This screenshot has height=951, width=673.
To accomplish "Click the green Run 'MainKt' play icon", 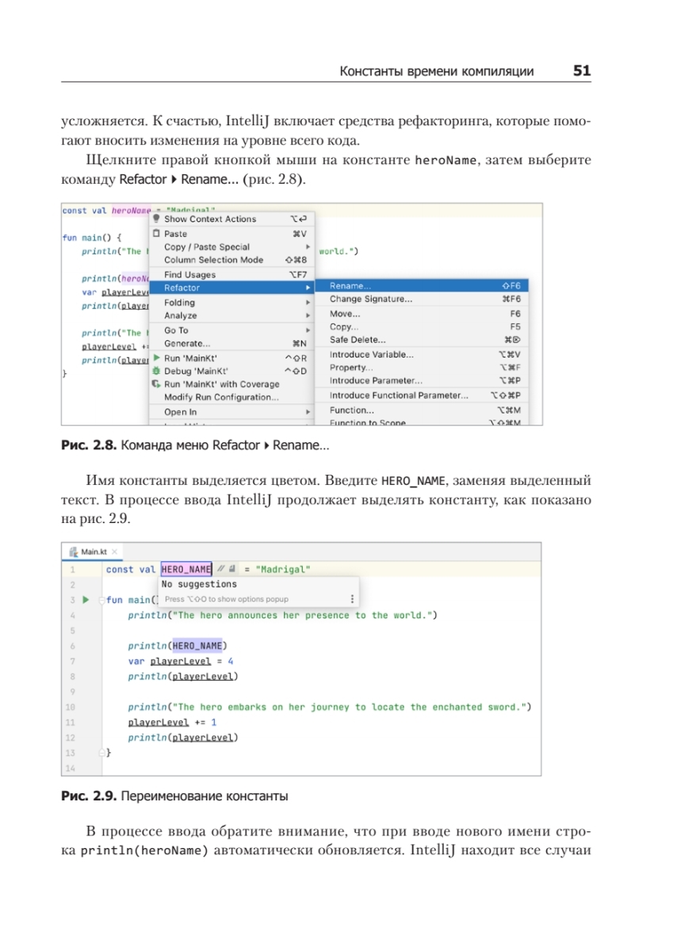I will (x=157, y=357).
